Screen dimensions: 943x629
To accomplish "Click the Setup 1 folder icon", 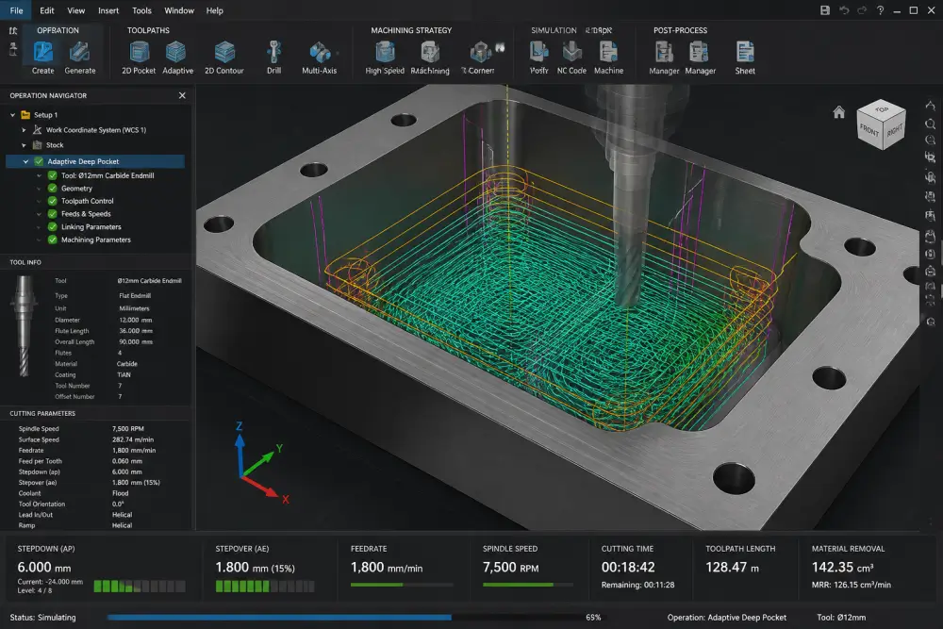I will coord(25,114).
